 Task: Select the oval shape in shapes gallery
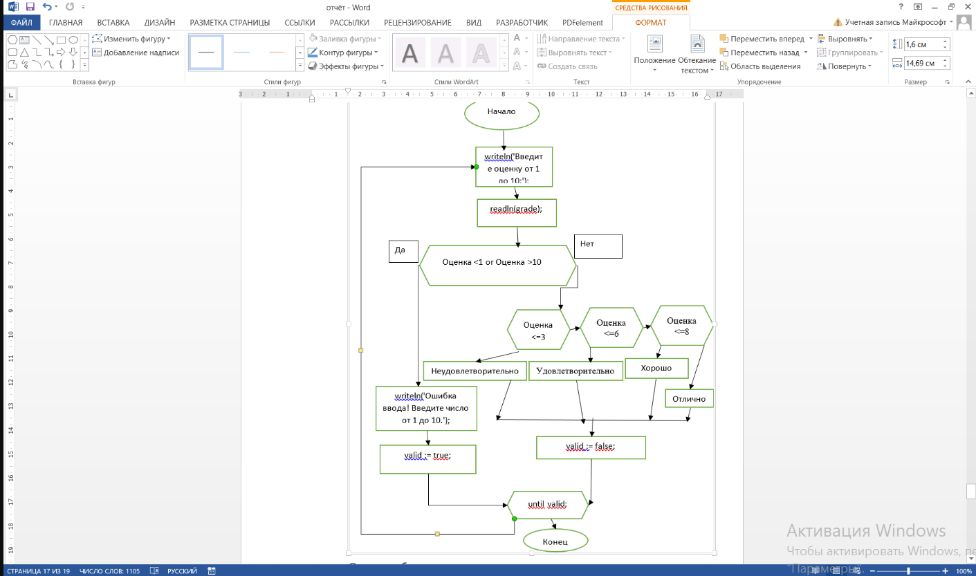pos(73,39)
